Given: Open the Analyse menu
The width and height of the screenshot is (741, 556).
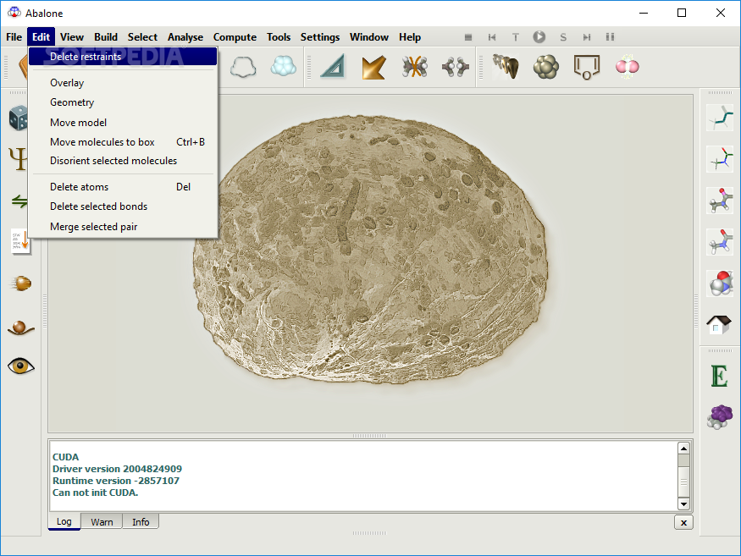Looking at the screenshot, I should (185, 37).
